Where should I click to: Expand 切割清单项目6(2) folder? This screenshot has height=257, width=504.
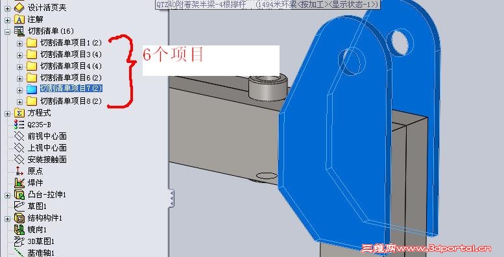coord(19,78)
